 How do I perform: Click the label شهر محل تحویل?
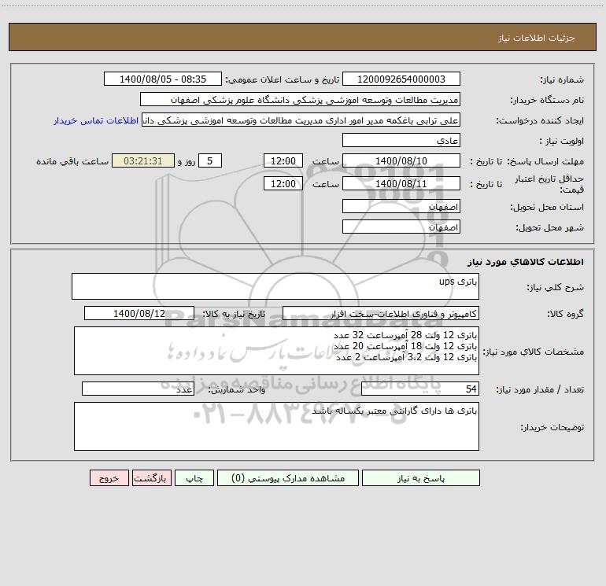coord(549,227)
